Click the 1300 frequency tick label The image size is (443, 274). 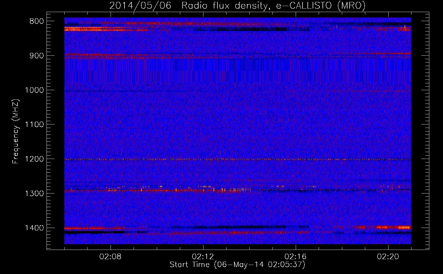coord(34,193)
